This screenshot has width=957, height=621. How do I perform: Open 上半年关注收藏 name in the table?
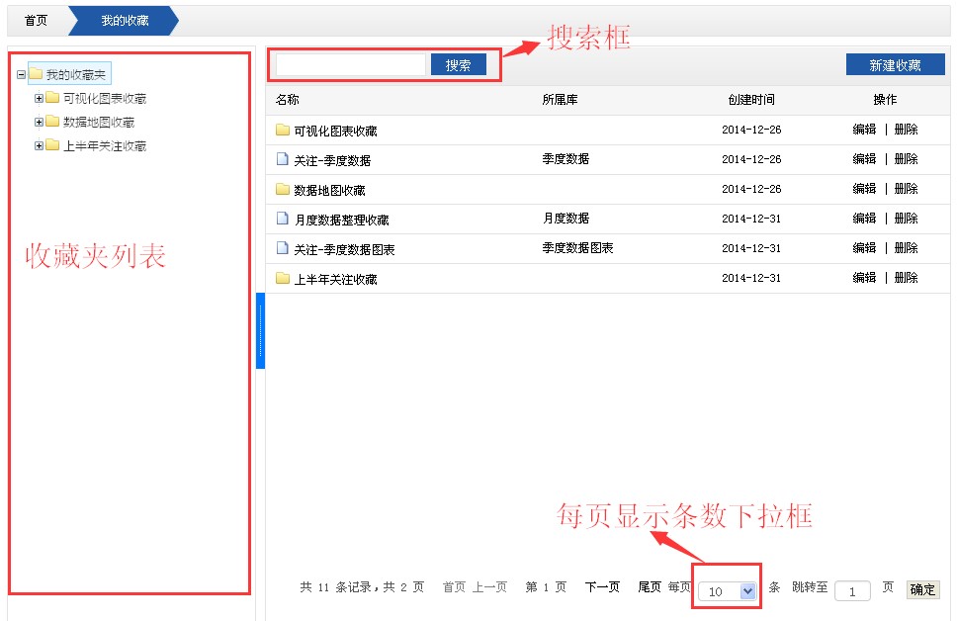pos(336,279)
